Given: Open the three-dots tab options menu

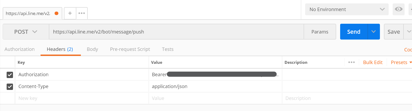Looking at the screenshot, I should click(x=82, y=13).
